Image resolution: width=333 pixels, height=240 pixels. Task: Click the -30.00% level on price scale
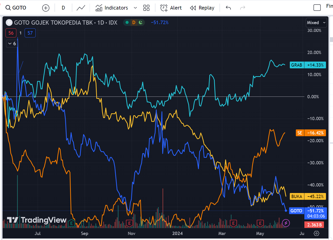pyautogui.click(x=315, y=163)
